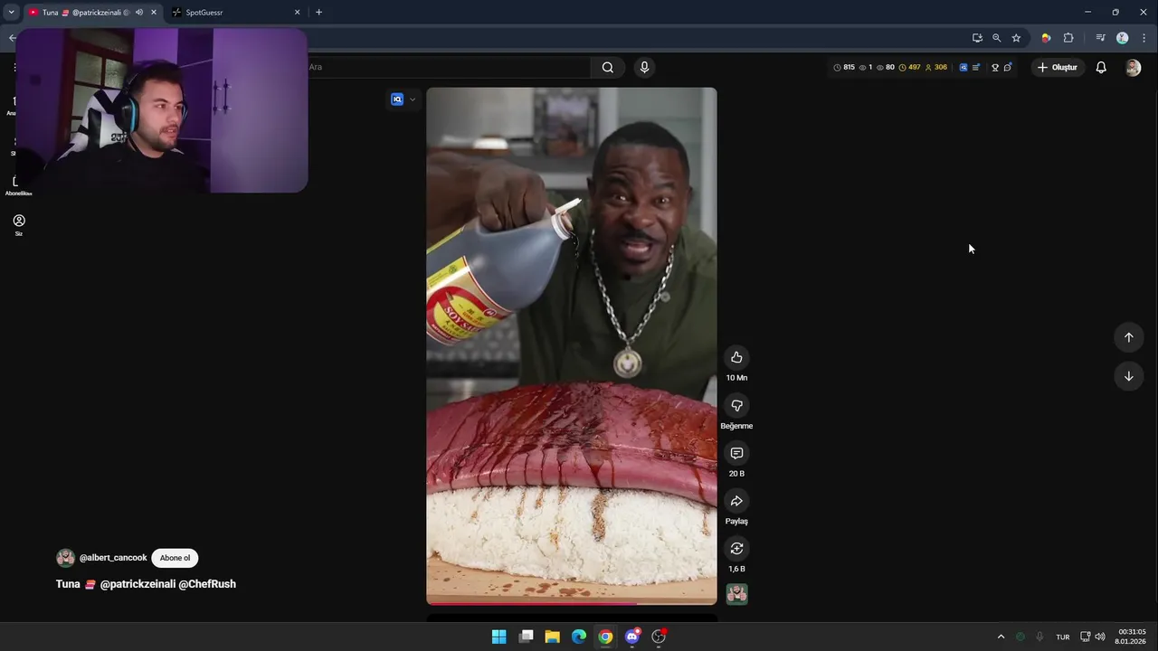Viewport: 1158px width, 651px height.
Task: Open Microsoft Edge from taskbar
Action: [x=579, y=637]
